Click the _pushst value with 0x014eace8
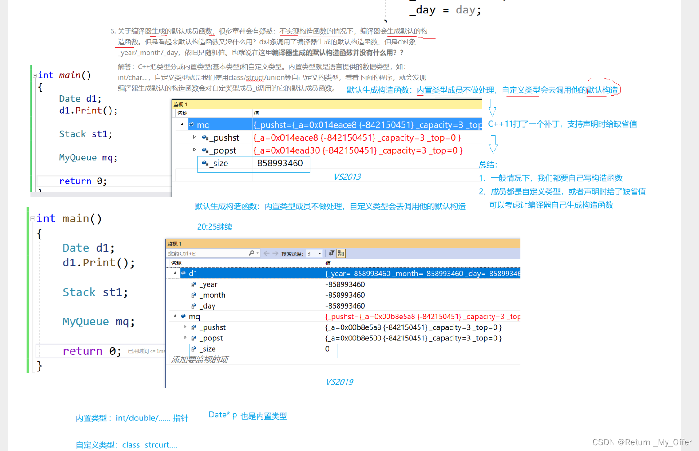The width and height of the screenshot is (699, 451). click(357, 137)
